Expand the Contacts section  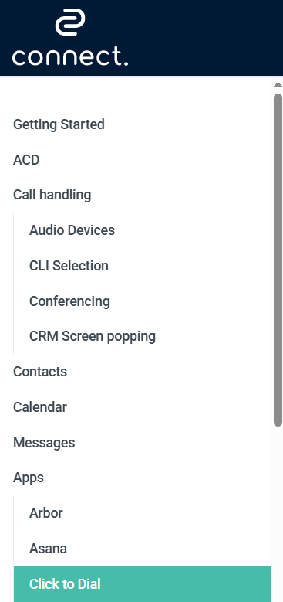(40, 372)
